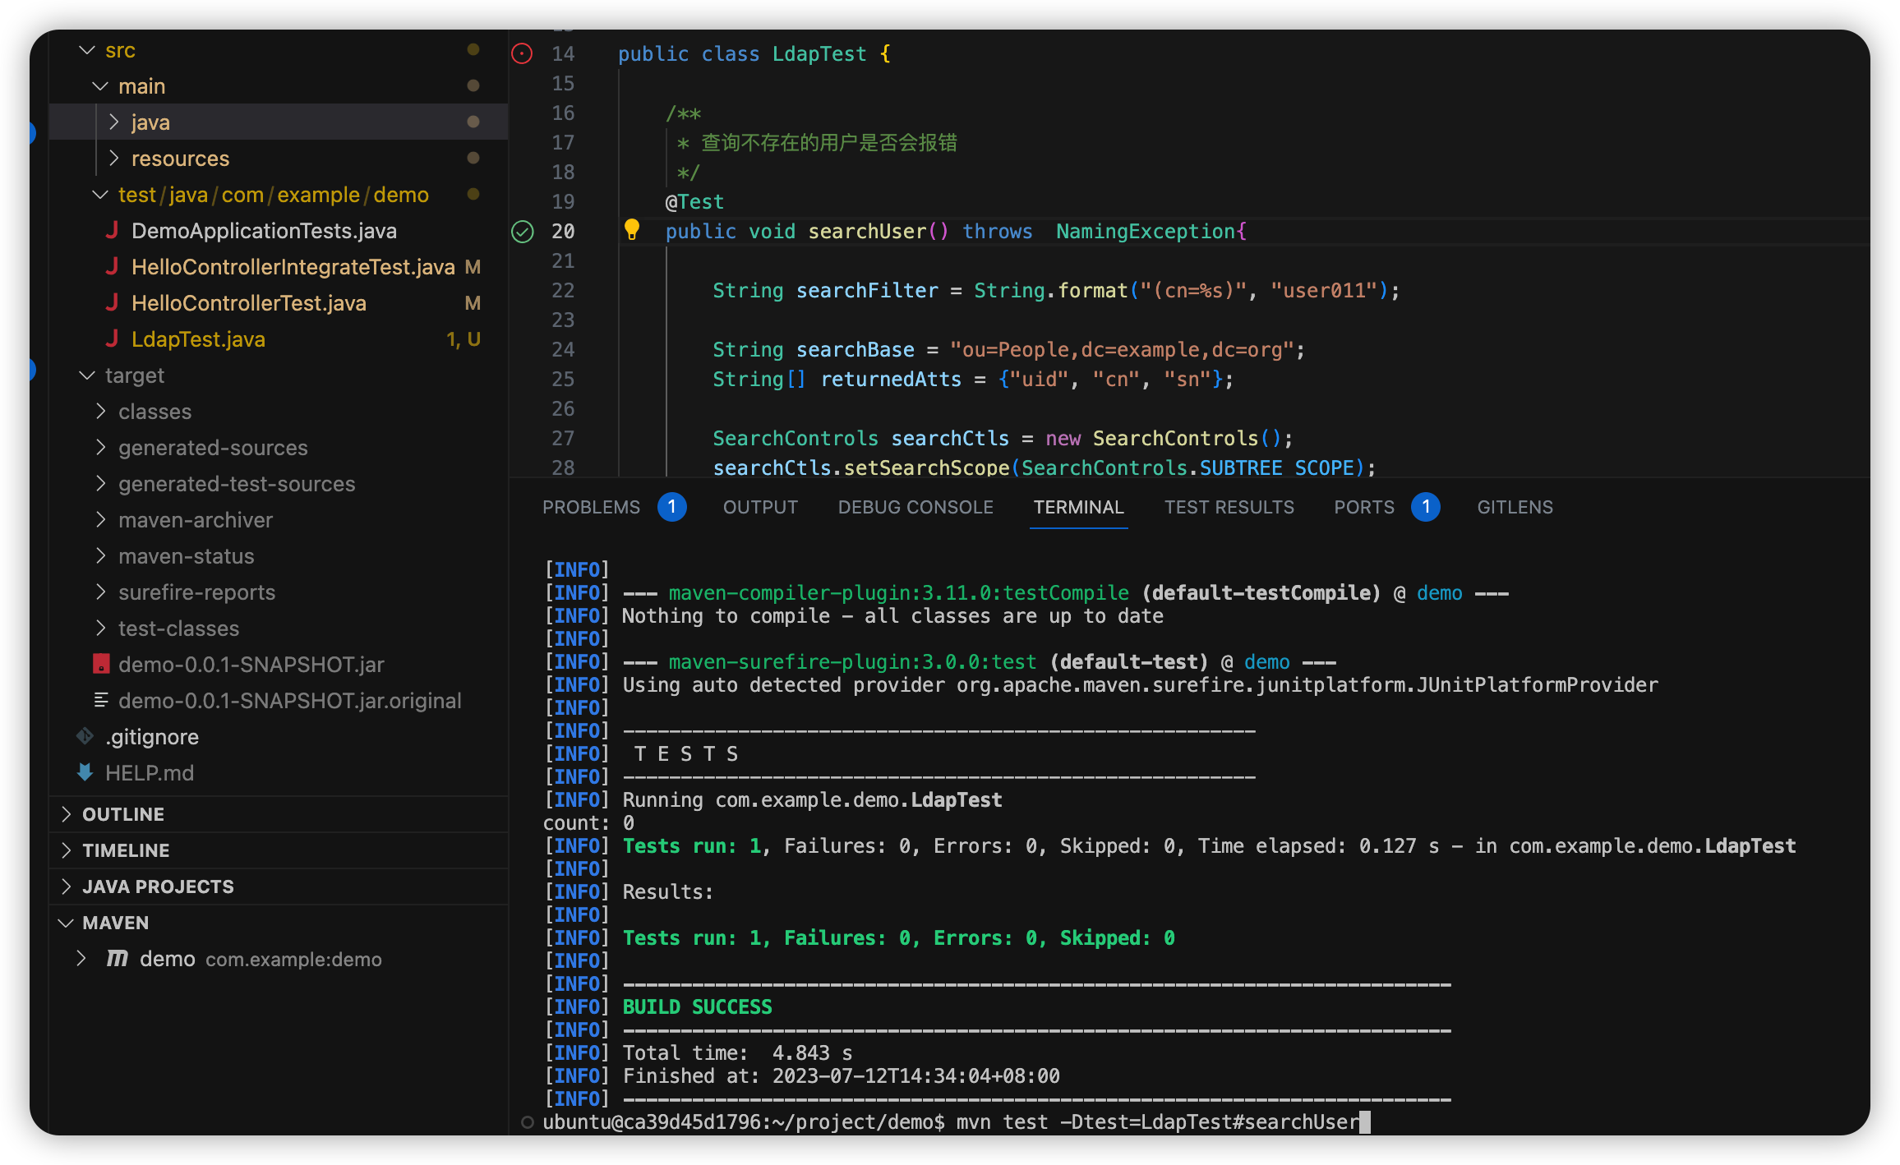Open DemoApplicationTests.java file
The image size is (1900, 1165).
264,231
